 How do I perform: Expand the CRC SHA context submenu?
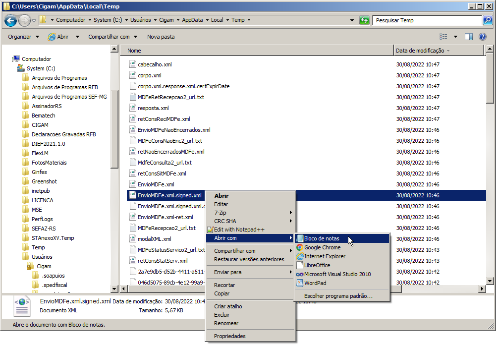[x=250, y=221]
